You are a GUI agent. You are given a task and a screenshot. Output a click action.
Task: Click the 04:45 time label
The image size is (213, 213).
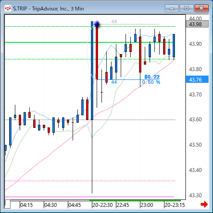click(74, 205)
